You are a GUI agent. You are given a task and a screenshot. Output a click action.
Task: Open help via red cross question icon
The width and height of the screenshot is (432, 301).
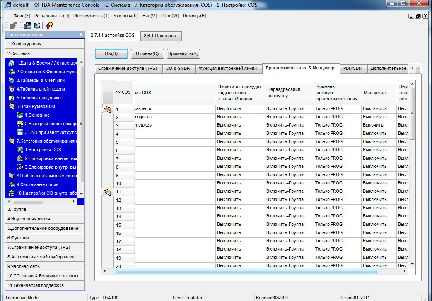pos(49,26)
